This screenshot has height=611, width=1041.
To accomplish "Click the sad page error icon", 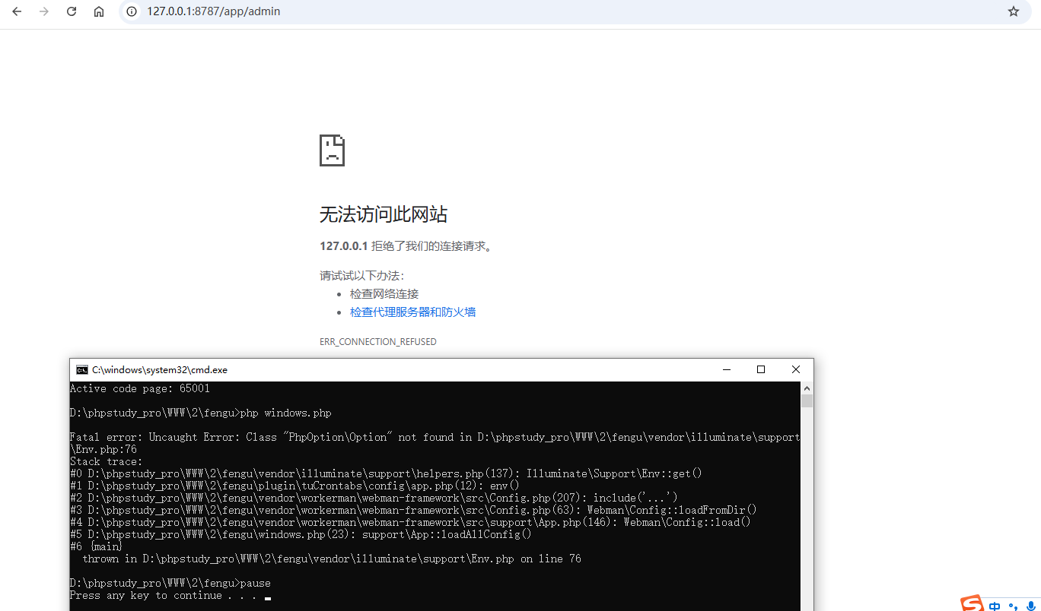I will tap(332, 150).
